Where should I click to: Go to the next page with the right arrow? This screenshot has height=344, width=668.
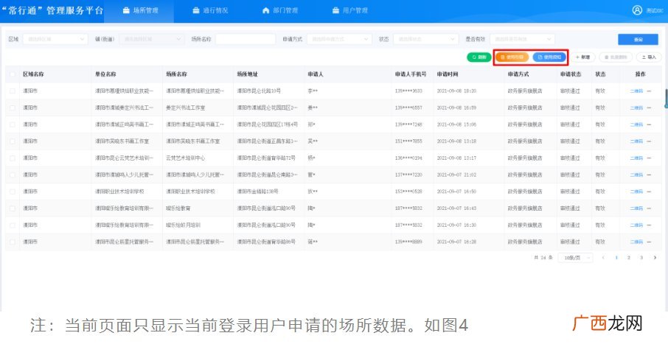pos(655,258)
